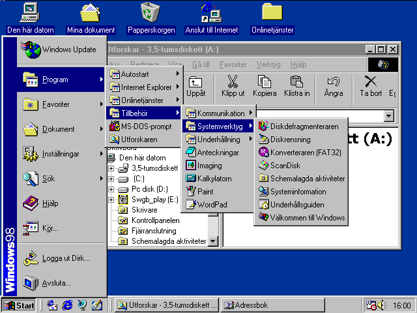The image size is (417, 313).
Task: Open Inställningar in Start menu
Action: [x=61, y=154]
